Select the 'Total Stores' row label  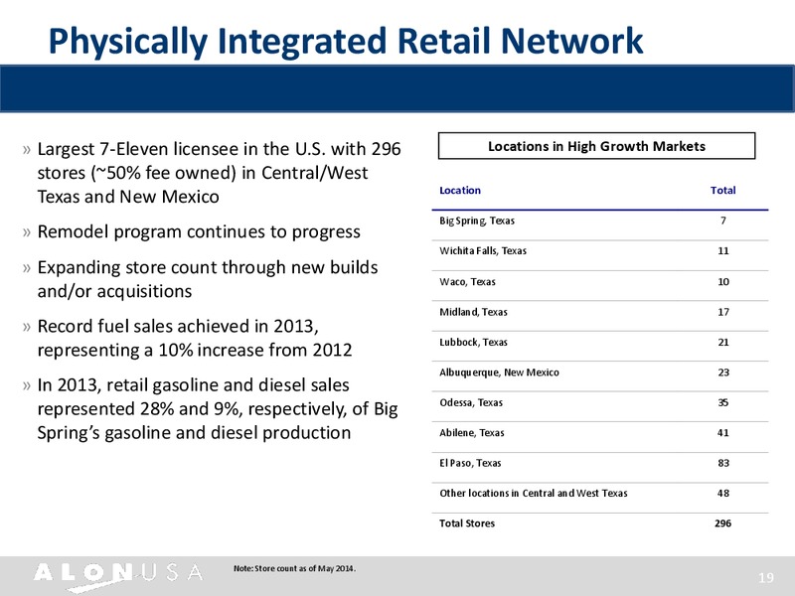coord(467,523)
